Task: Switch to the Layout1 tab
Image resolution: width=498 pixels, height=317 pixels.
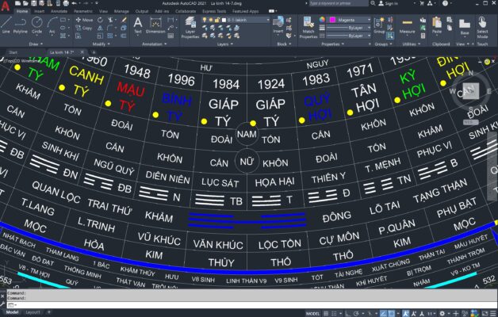Action: 33,313
